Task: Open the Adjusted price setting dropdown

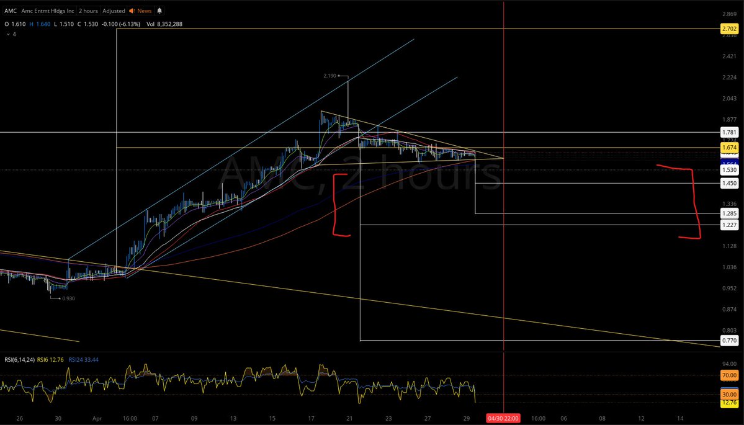Action: (114, 11)
